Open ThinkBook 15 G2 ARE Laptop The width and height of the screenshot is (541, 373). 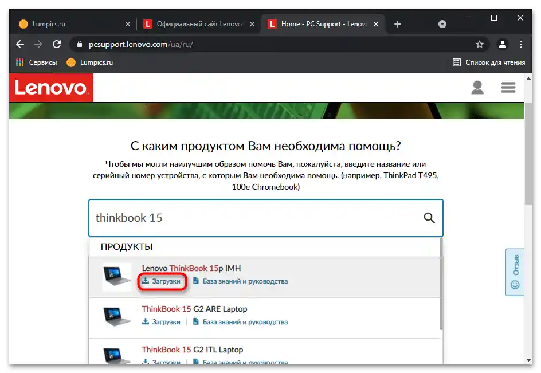pos(195,309)
